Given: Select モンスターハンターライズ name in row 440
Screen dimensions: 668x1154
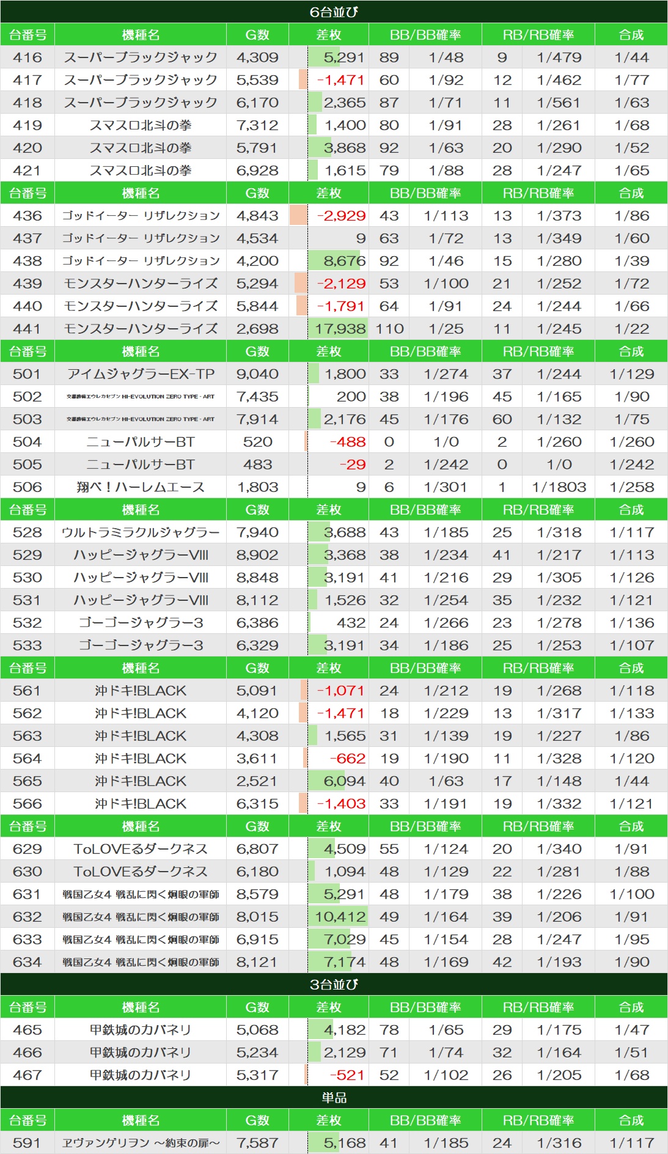Looking at the screenshot, I should (141, 306).
